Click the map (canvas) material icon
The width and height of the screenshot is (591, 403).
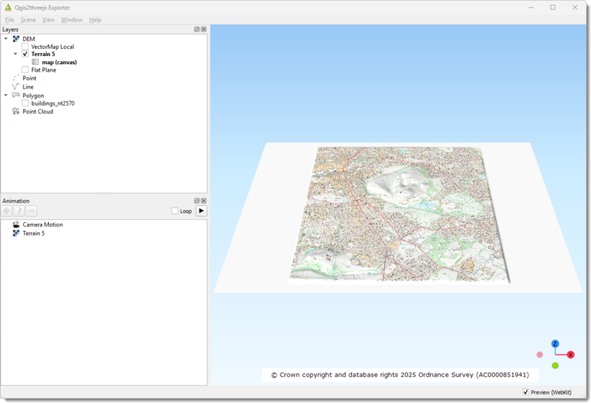tap(35, 62)
